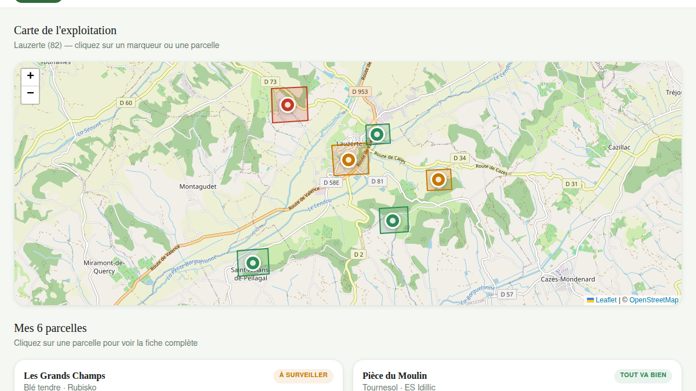Click the Cazillac label on the map
This screenshot has height=391, width=696.
[619, 147]
